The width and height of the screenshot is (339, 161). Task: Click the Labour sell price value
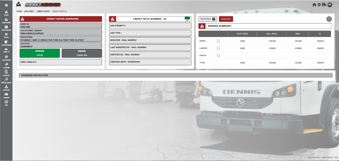click(x=272, y=48)
